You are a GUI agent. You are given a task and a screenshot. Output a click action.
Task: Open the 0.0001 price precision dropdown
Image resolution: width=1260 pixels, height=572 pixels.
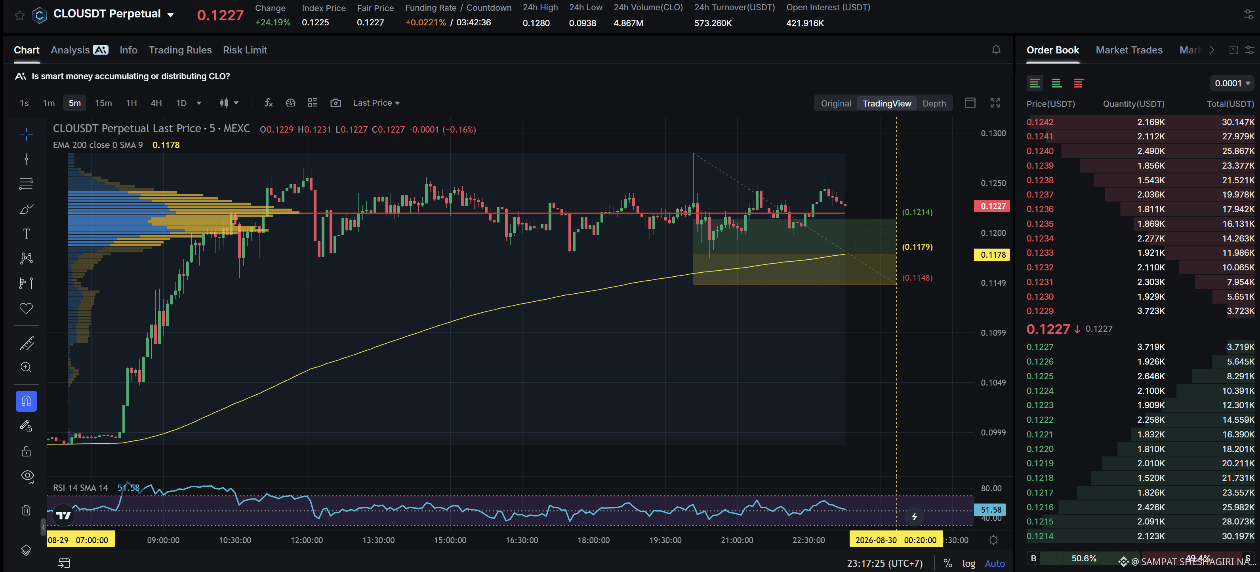[1231, 83]
